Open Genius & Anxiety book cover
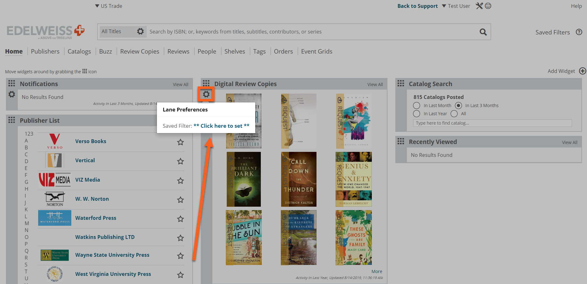The height and width of the screenshot is (284, 587). [x=354, y=179]
